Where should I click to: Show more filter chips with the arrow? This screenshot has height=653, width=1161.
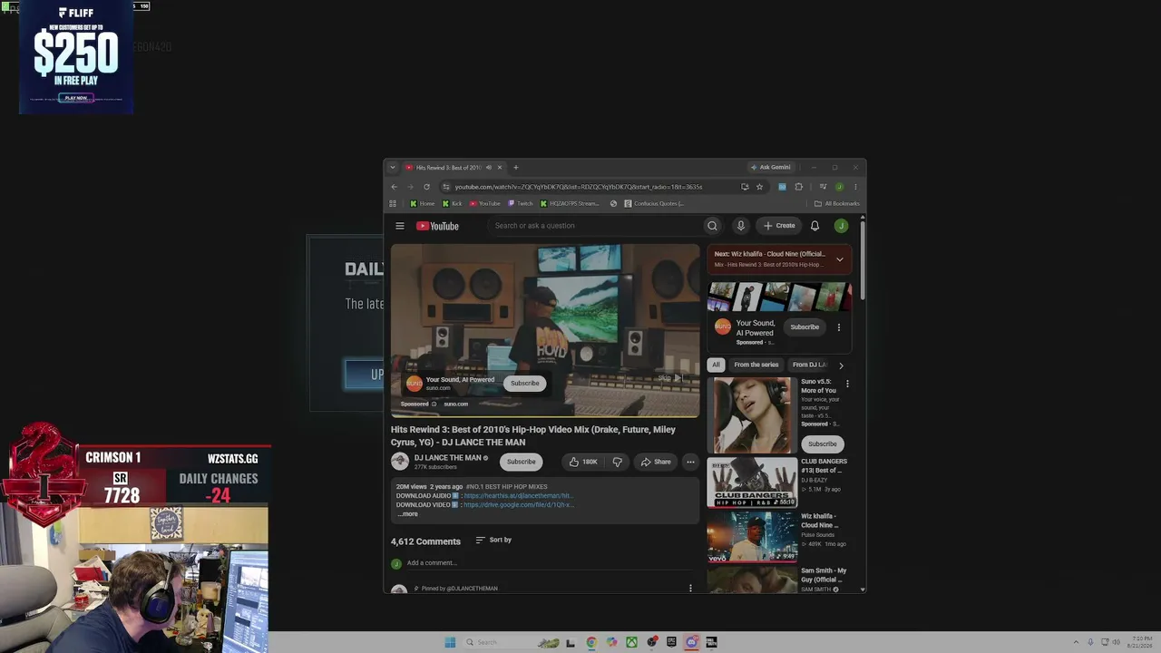coord(841,365)
